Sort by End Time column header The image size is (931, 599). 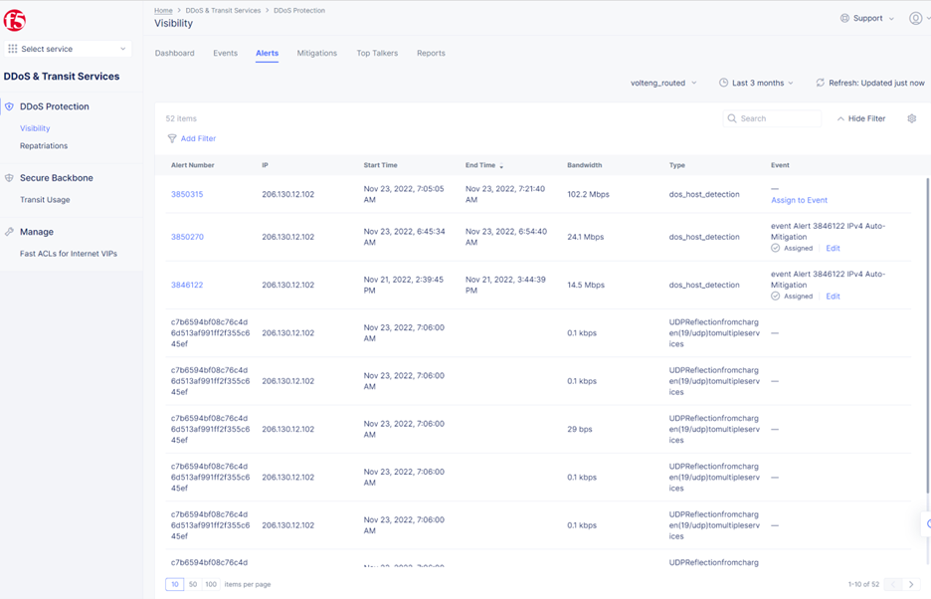coord(479,165)
